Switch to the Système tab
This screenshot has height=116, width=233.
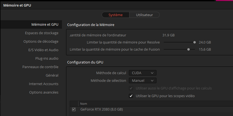click(x=115, y=15)
